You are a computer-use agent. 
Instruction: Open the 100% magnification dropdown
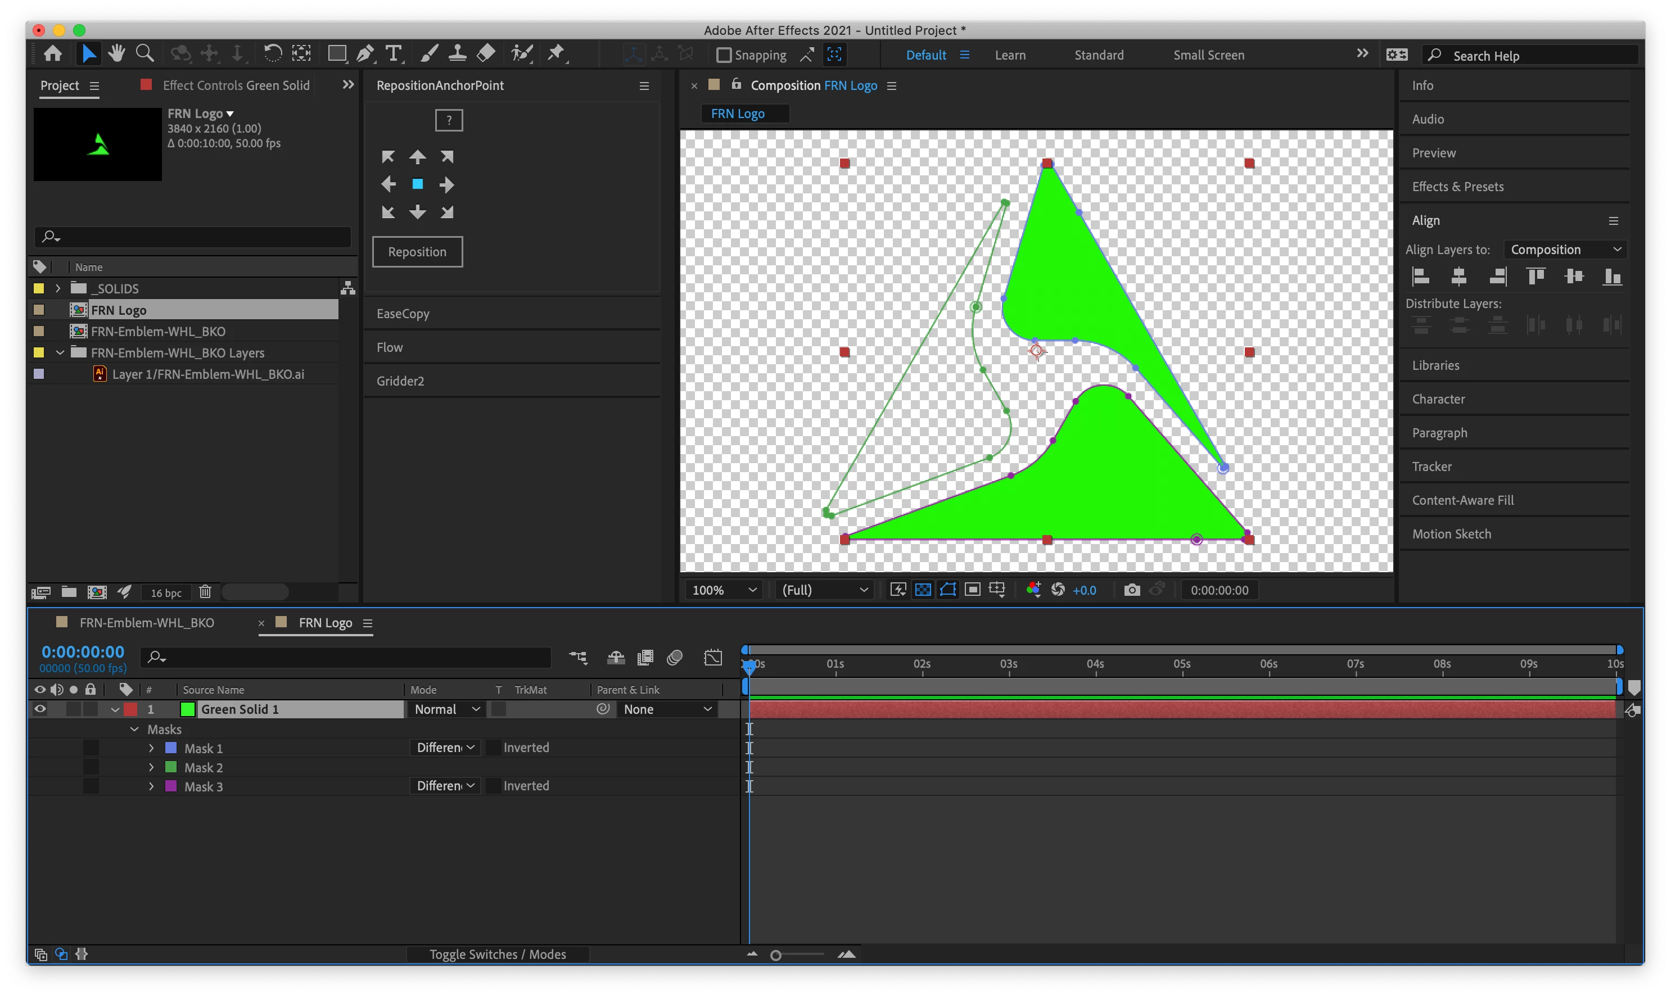(x=724, y=590)
